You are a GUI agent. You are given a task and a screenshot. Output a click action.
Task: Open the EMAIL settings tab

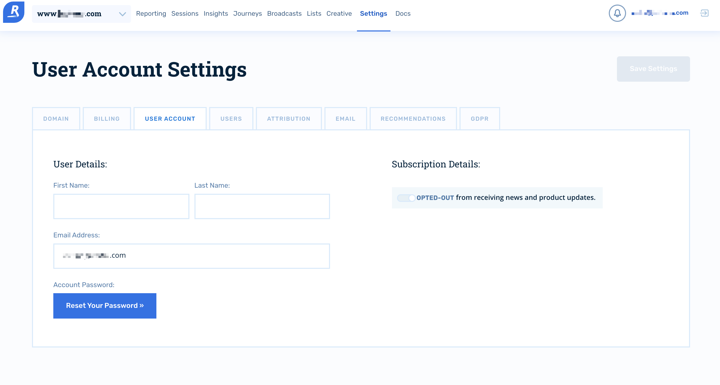pos(346,118)
